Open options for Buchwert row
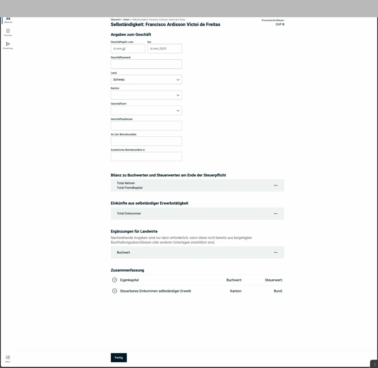The height and width of the screenshot is (368, 378). (276, 252)
